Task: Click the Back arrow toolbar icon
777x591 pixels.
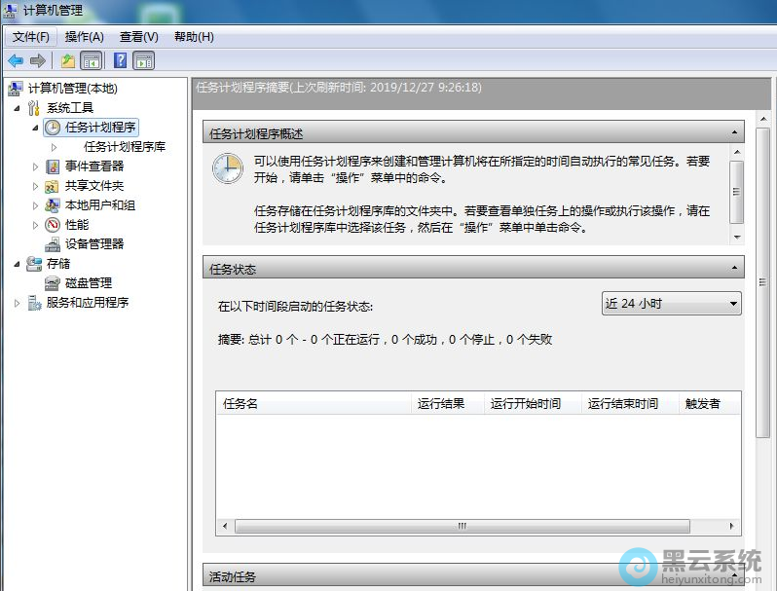Action: 16,61
